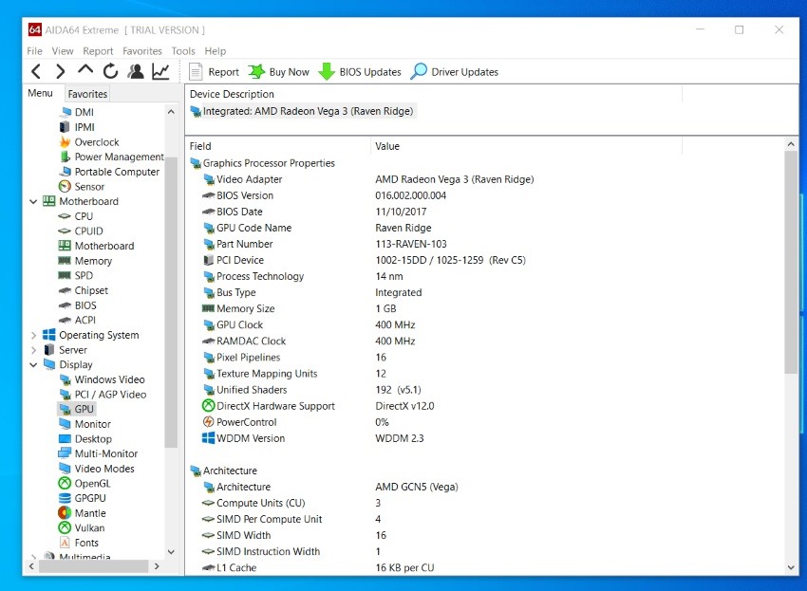
Task: Collapse the Motherboard tree node
Action: 33,202
